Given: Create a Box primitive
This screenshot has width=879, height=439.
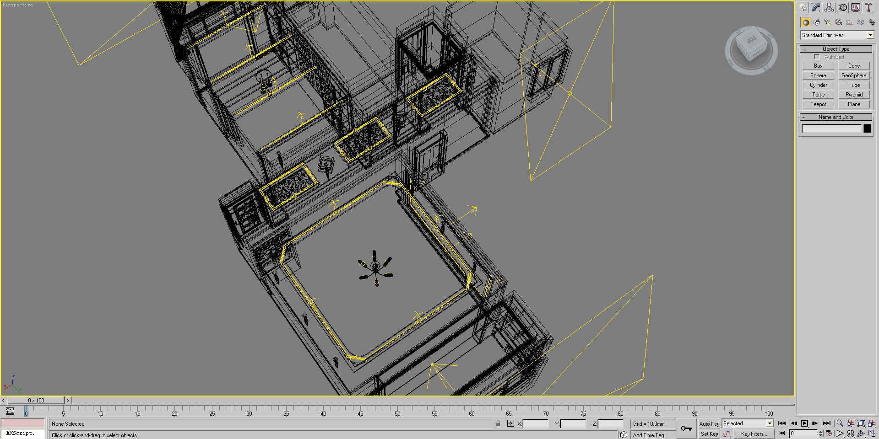Looking at the screenshot, I should pyautogui.click(x=818, y=66).
